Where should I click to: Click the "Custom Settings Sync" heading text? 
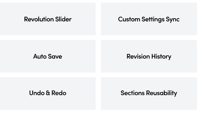(149, 19)
